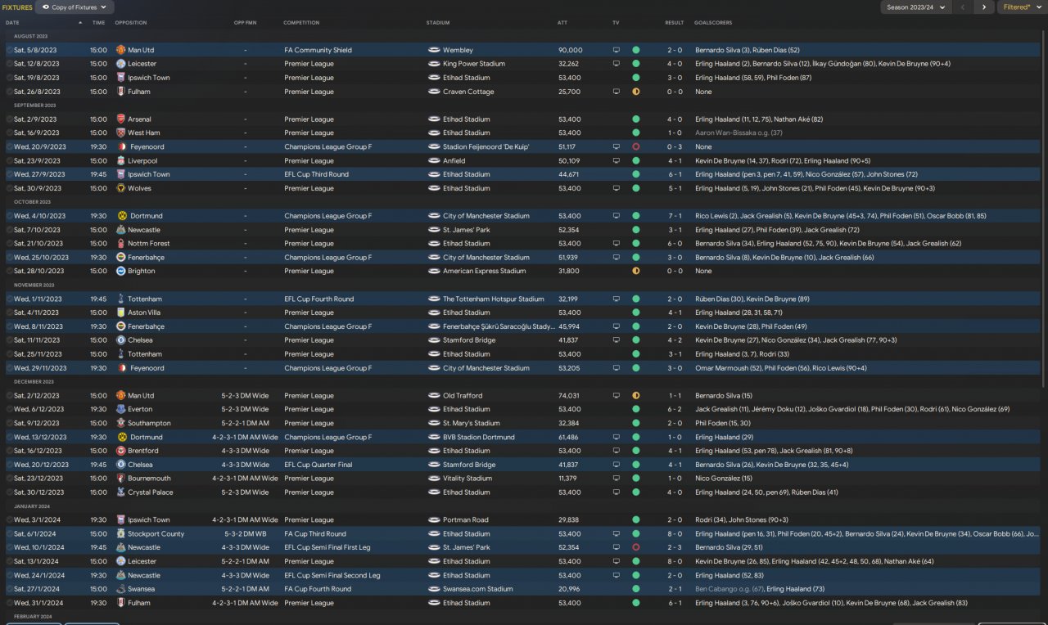
Task: Click the Brentford club badge
Action: pos(121,451)
